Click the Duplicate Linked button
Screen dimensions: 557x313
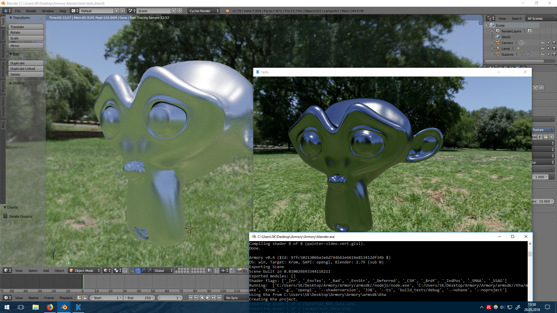point(26,69)
